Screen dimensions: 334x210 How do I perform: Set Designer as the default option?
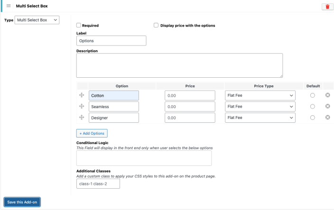point(312,118)
